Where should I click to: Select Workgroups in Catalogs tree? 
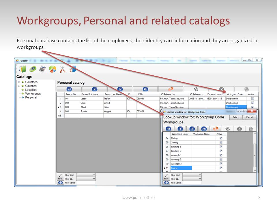click(x=33, y=94)
